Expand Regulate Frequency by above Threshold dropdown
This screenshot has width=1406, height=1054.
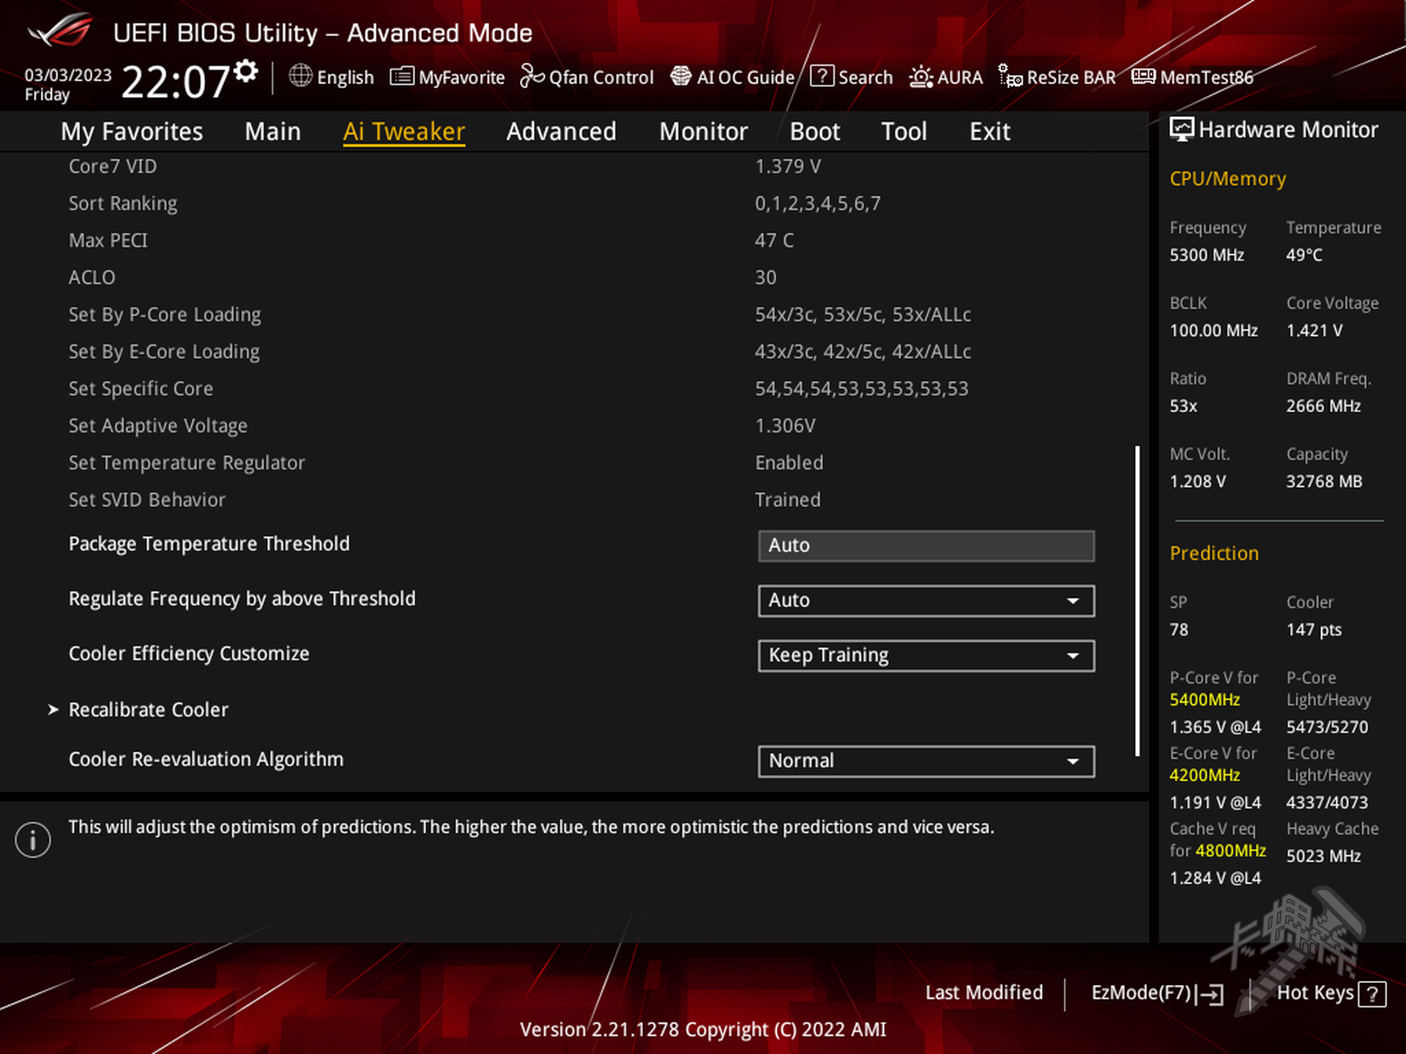tap(926, 601)
